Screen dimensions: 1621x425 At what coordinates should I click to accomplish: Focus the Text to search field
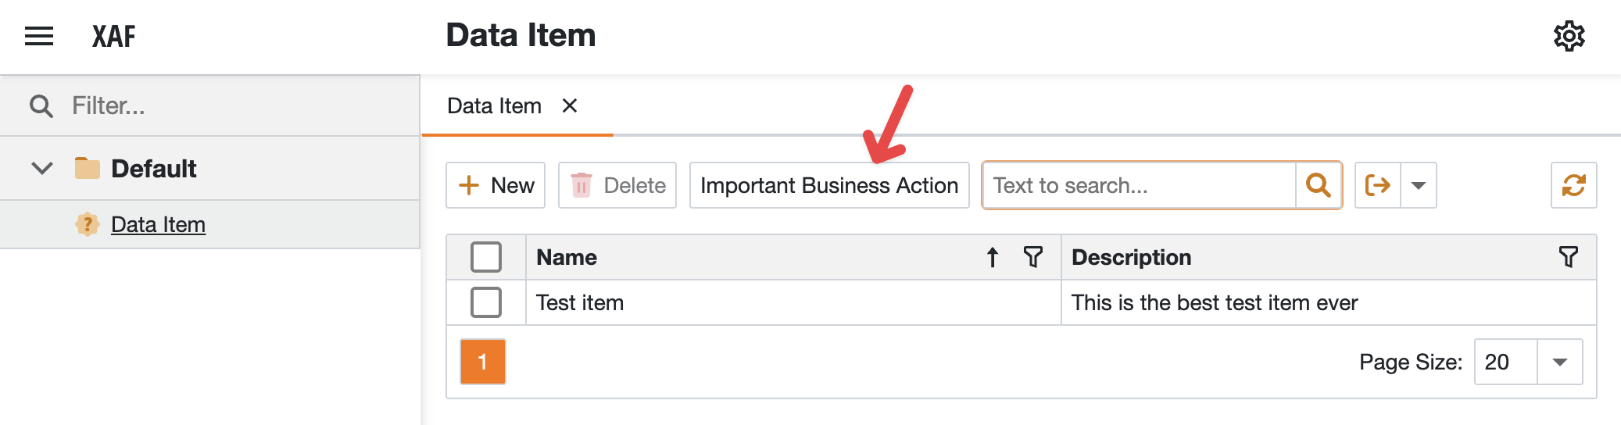tap(1139, 185)
